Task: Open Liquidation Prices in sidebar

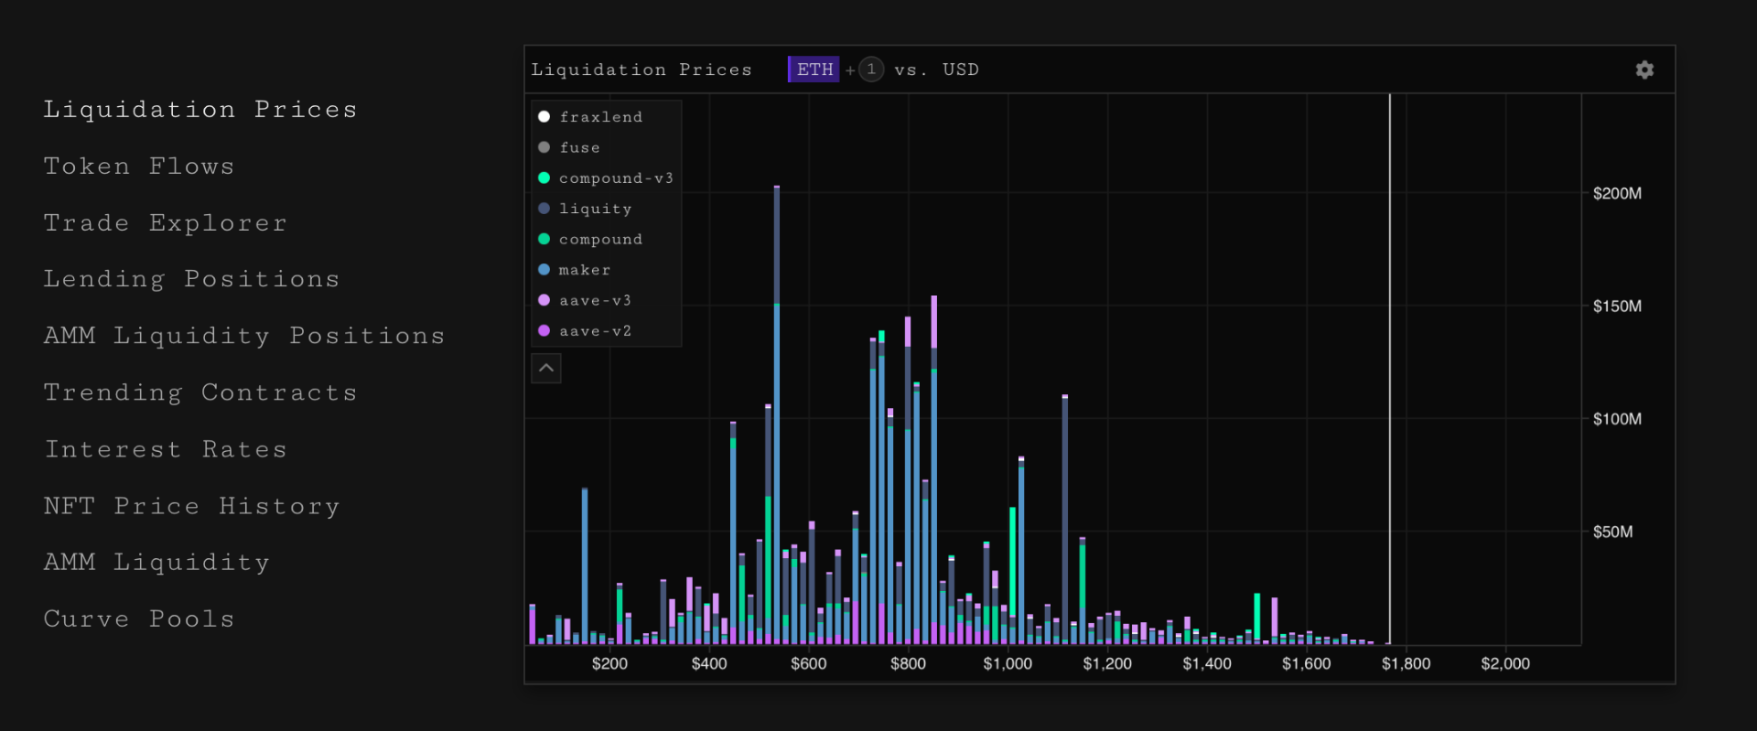Action: coord(200,110)
